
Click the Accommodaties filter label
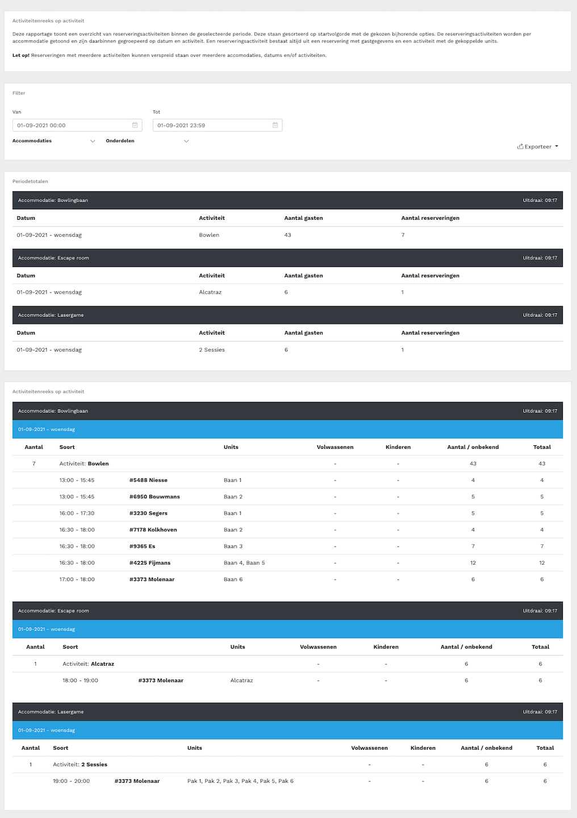click(32, 141)
